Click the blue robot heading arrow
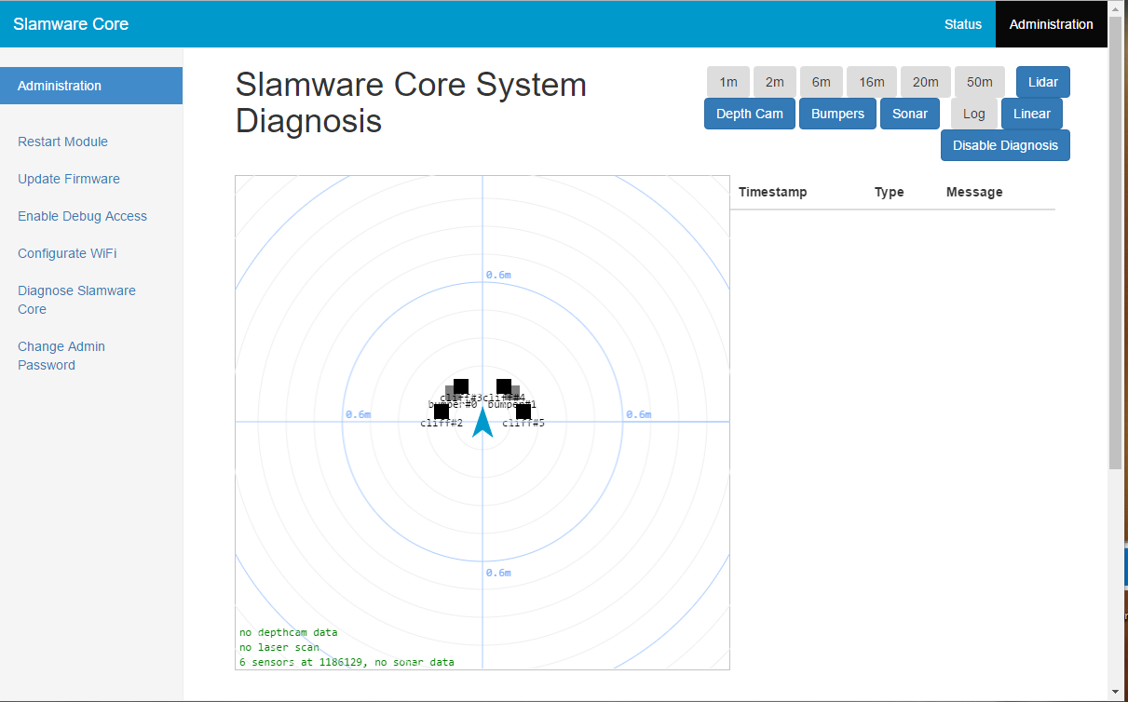Screen dimensions: 1128x702 [482, 422]
